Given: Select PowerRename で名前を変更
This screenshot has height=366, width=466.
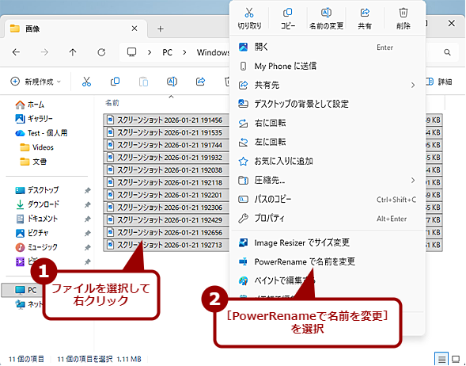Looking at the screenshot, I should tap(328, 261).
